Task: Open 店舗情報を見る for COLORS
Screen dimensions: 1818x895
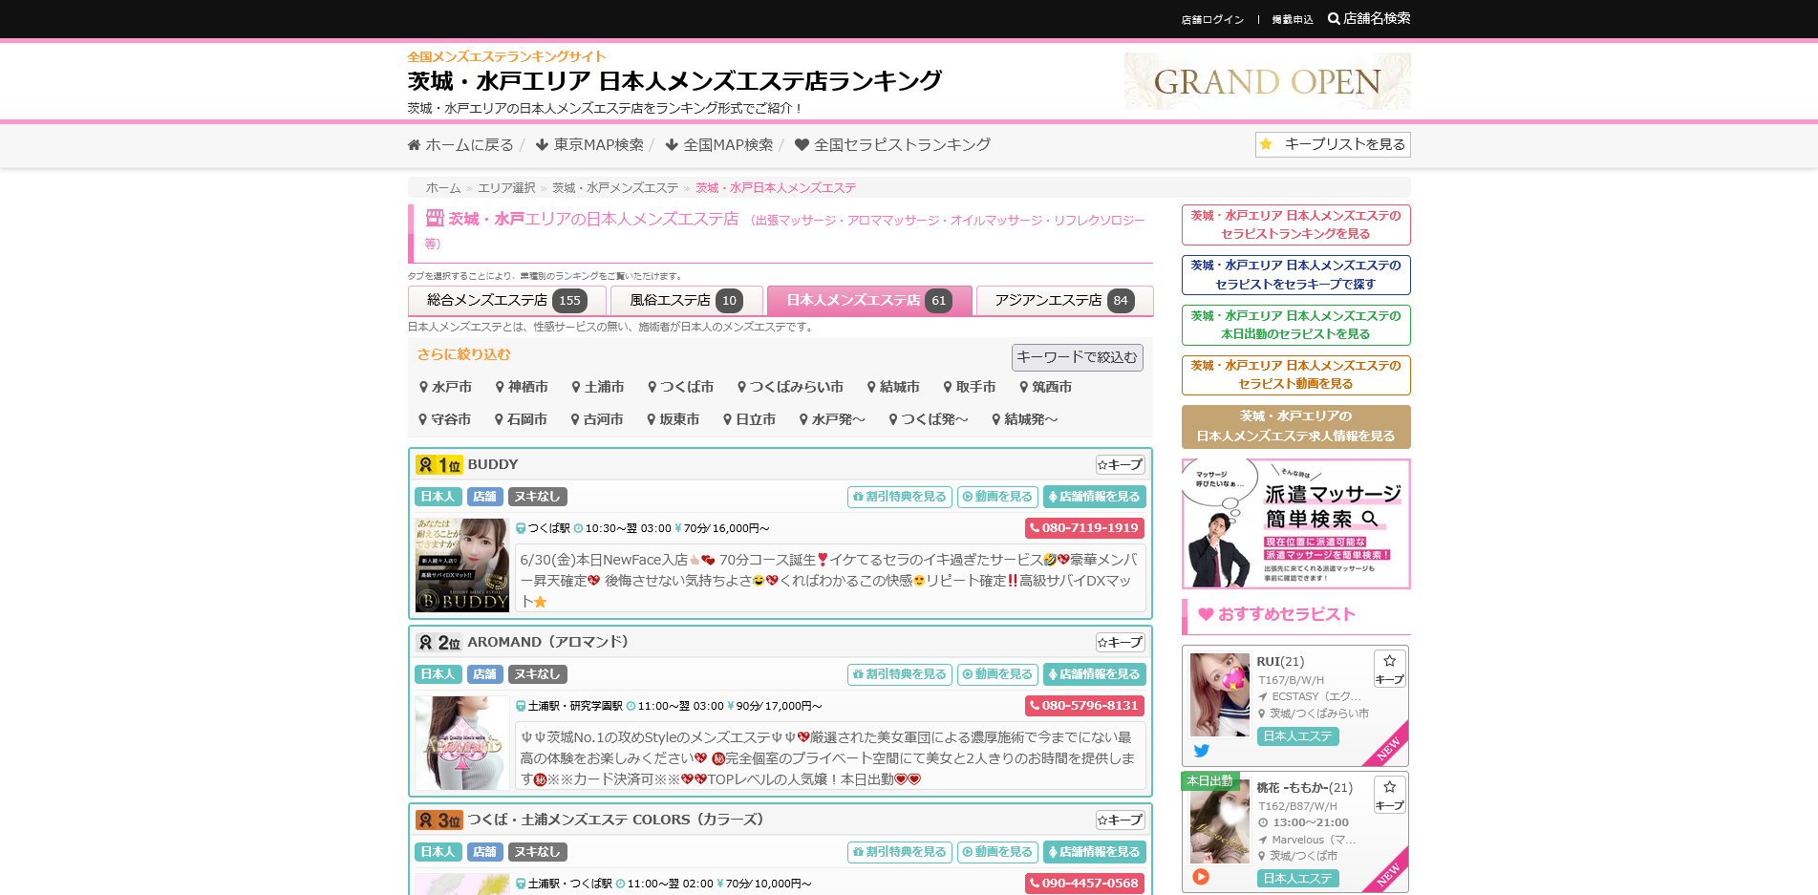Action: tap(1095, 852)
